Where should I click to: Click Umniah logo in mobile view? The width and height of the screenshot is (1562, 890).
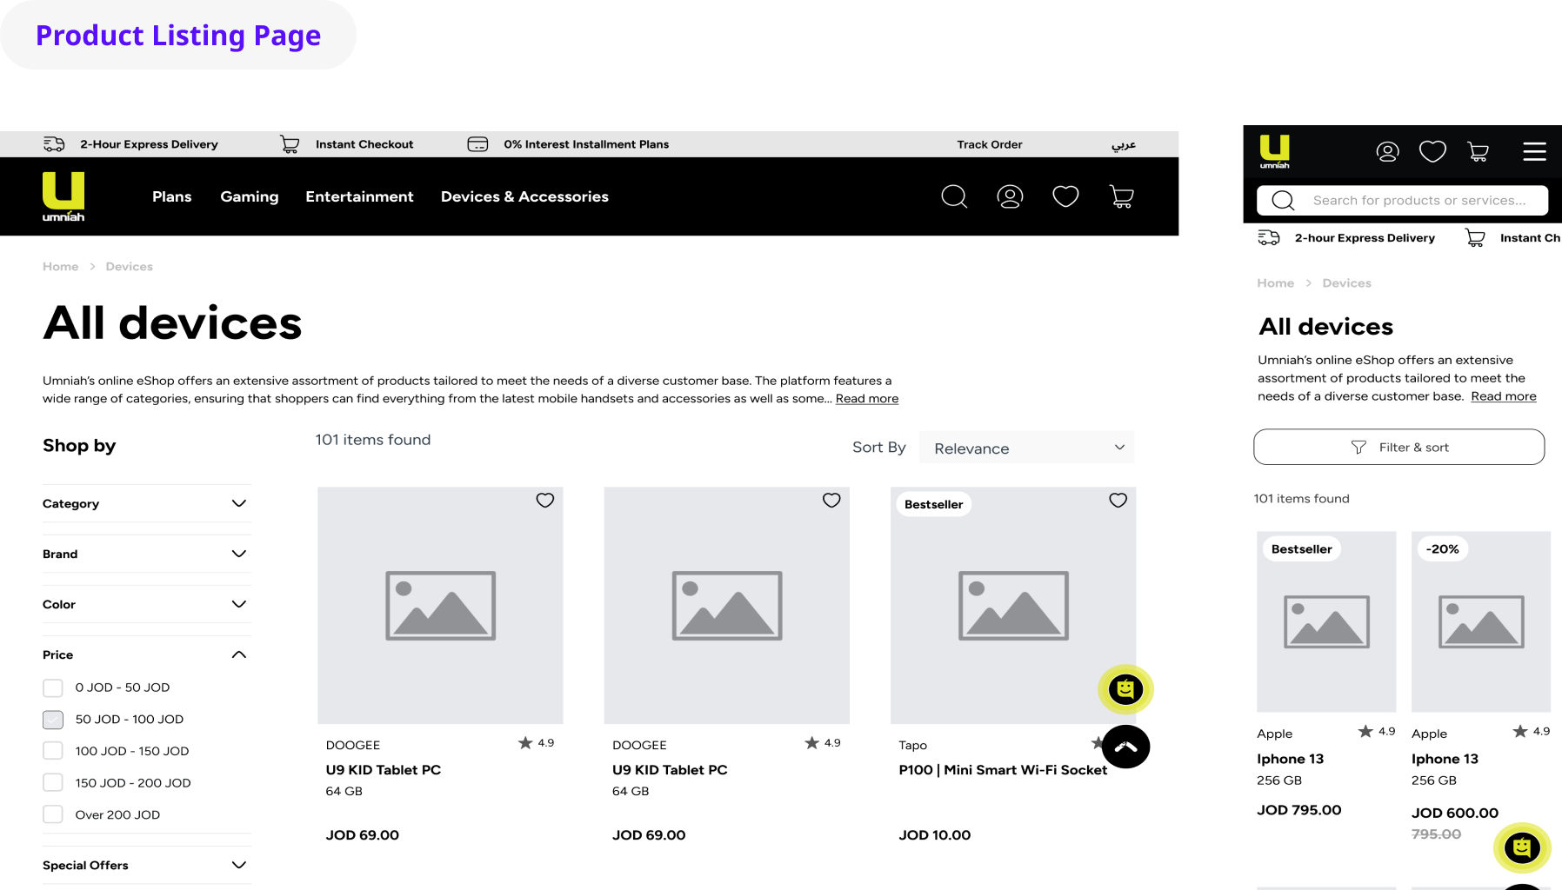pyautogui.click(x=1275, y=151)
